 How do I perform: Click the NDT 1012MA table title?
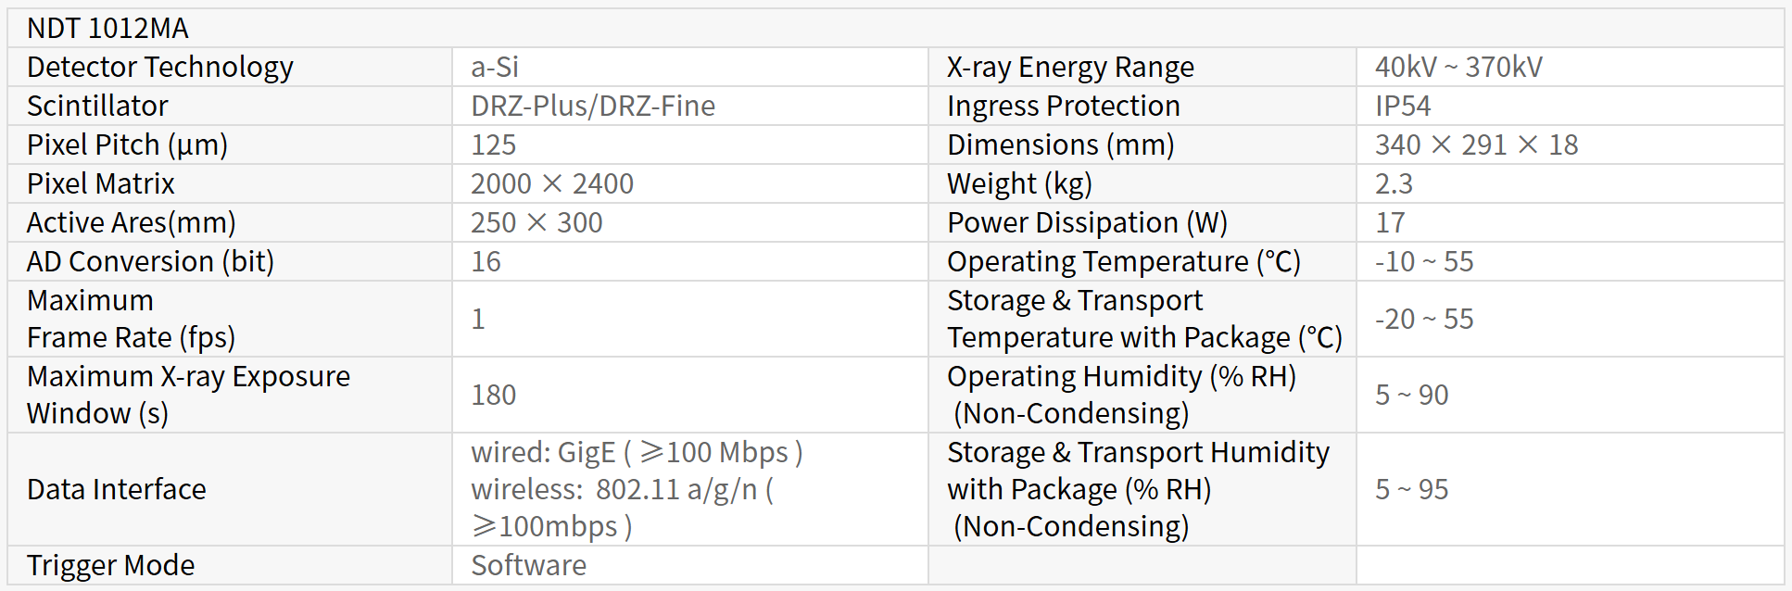(107, 29)
